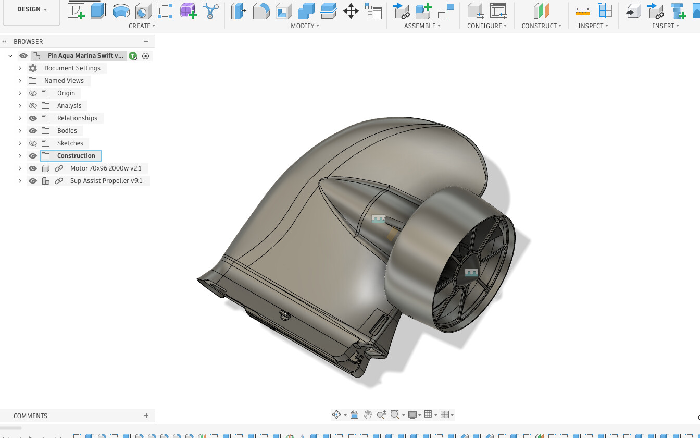
Task: Show the Sketches folder via eye icon
Action: (x=33, y=143)
